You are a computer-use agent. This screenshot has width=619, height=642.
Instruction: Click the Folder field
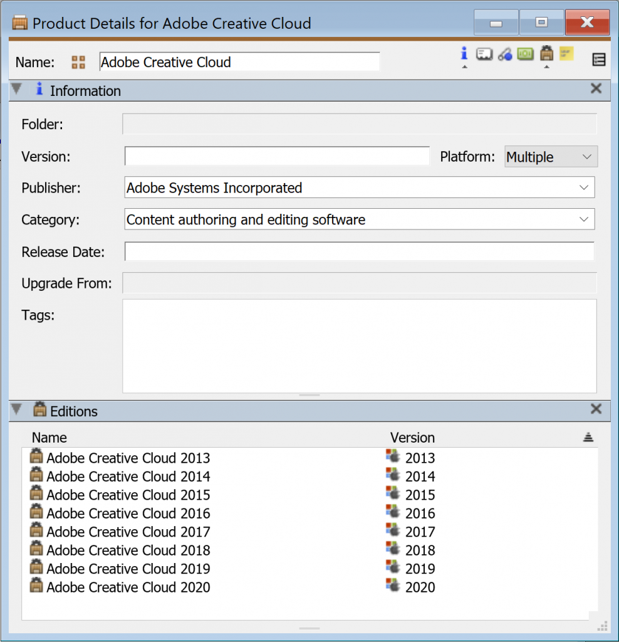[359, 124]
